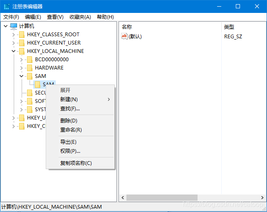Select the HKEY_CURRENT_USER tree label
This screenshot has width=267, height=212.
point(54,43)
